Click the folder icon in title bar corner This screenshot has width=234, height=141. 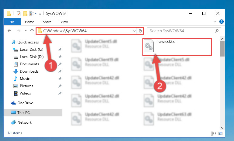click(x=9, y=14)
